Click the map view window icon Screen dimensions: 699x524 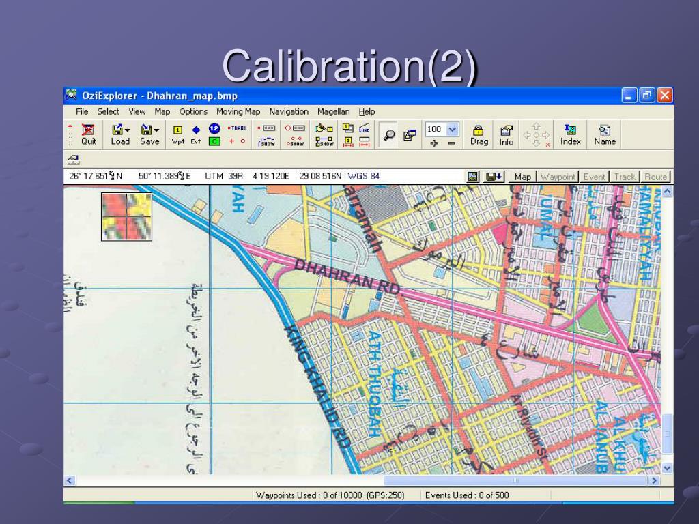tap(410, 135)
